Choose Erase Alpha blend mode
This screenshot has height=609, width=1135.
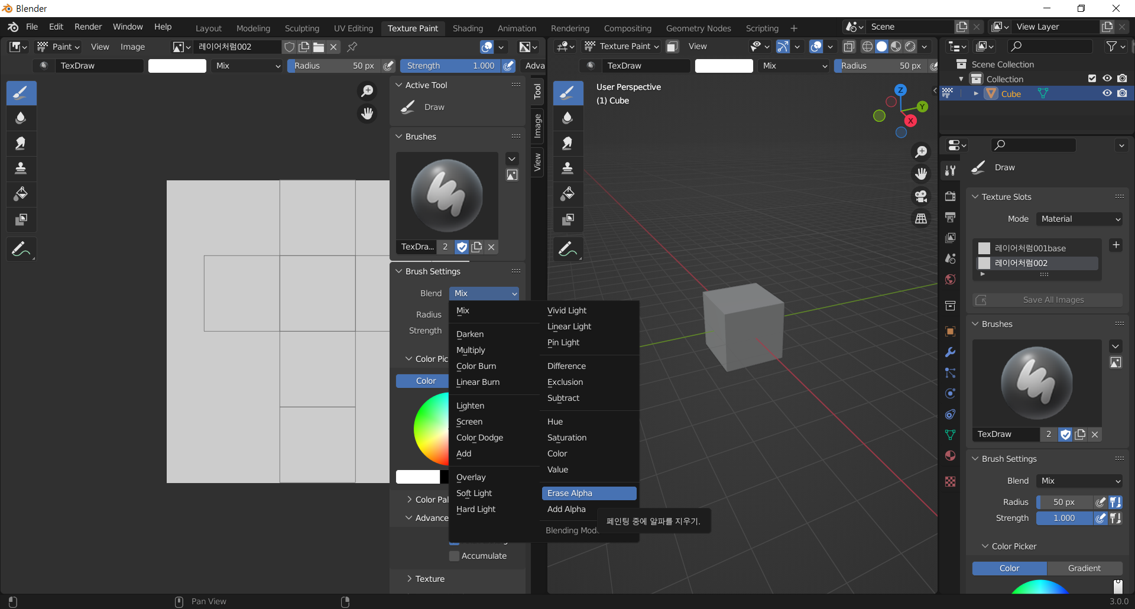point(589,493)
